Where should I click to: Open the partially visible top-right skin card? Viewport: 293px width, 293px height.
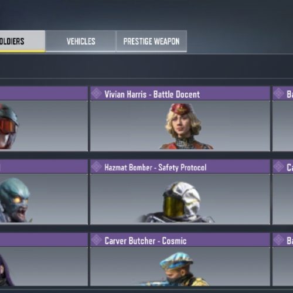(x=282, y=119)
